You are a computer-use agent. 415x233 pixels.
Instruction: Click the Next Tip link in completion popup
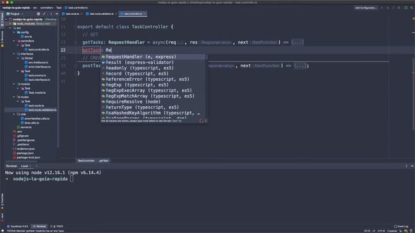(177, 121)
